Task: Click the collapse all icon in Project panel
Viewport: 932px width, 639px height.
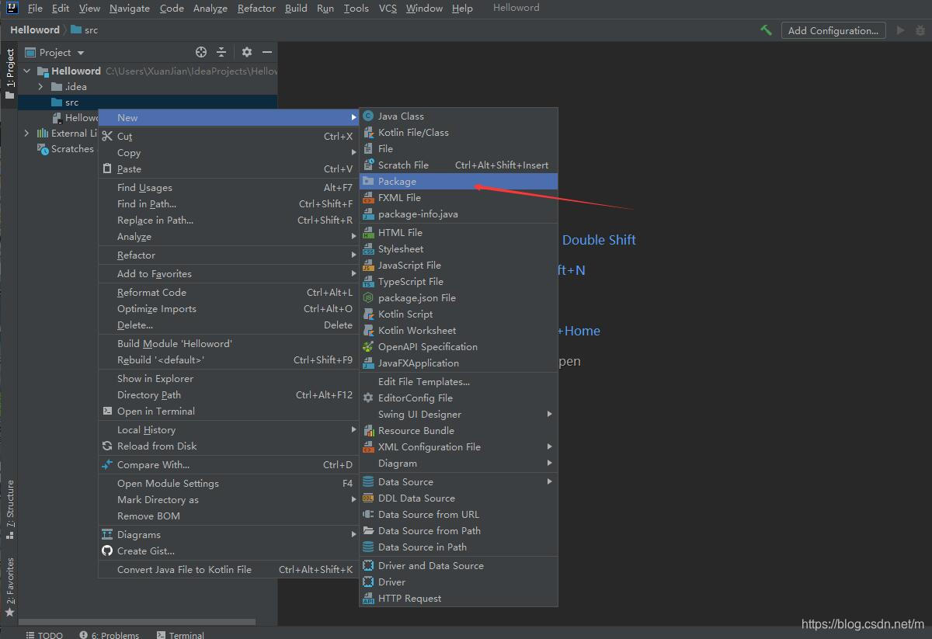Action: click(221, 52)
